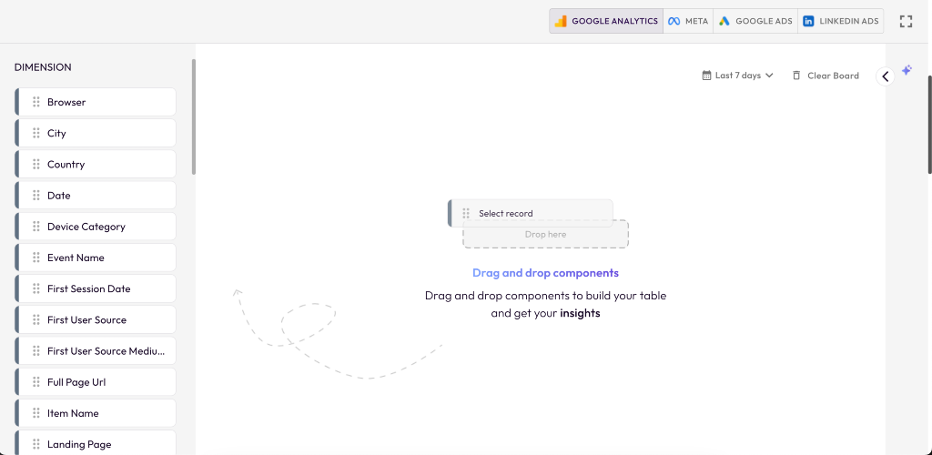Click the drag handle on Item Name

click(x=36, y=413)
